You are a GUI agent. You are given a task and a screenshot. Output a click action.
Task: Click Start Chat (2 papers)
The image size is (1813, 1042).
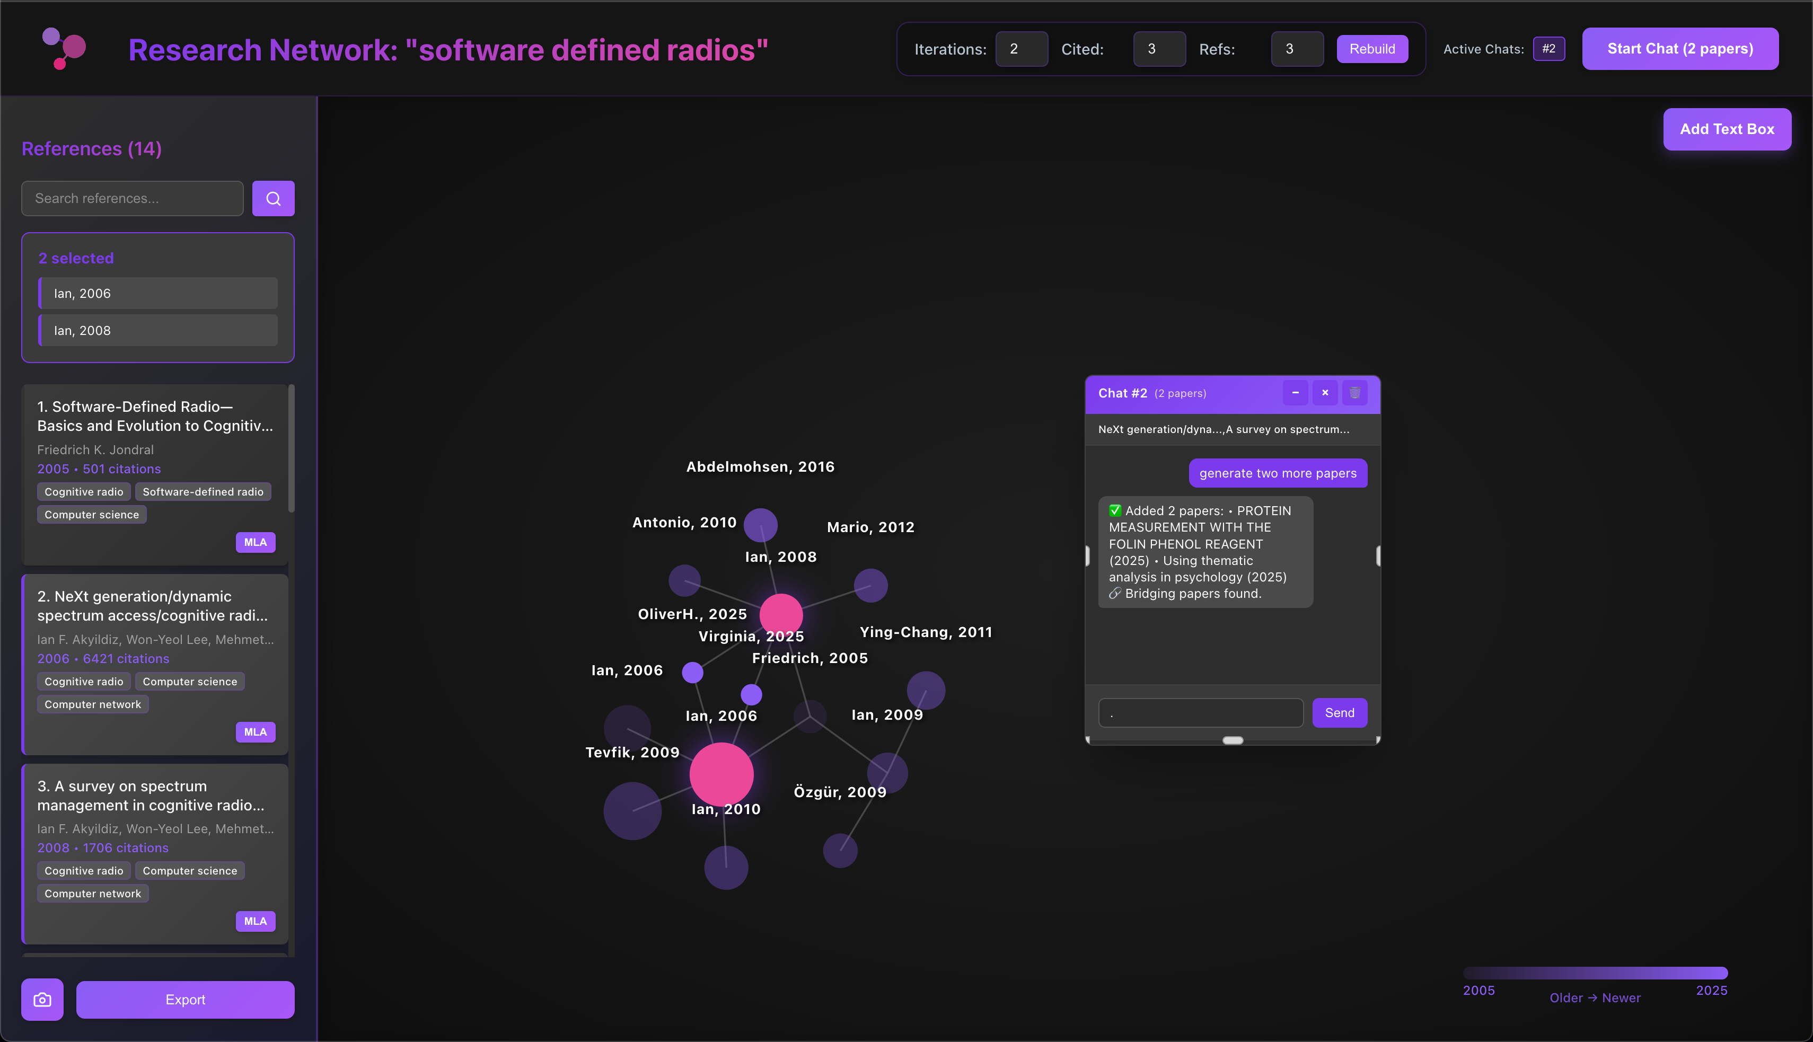(1680, 49)
